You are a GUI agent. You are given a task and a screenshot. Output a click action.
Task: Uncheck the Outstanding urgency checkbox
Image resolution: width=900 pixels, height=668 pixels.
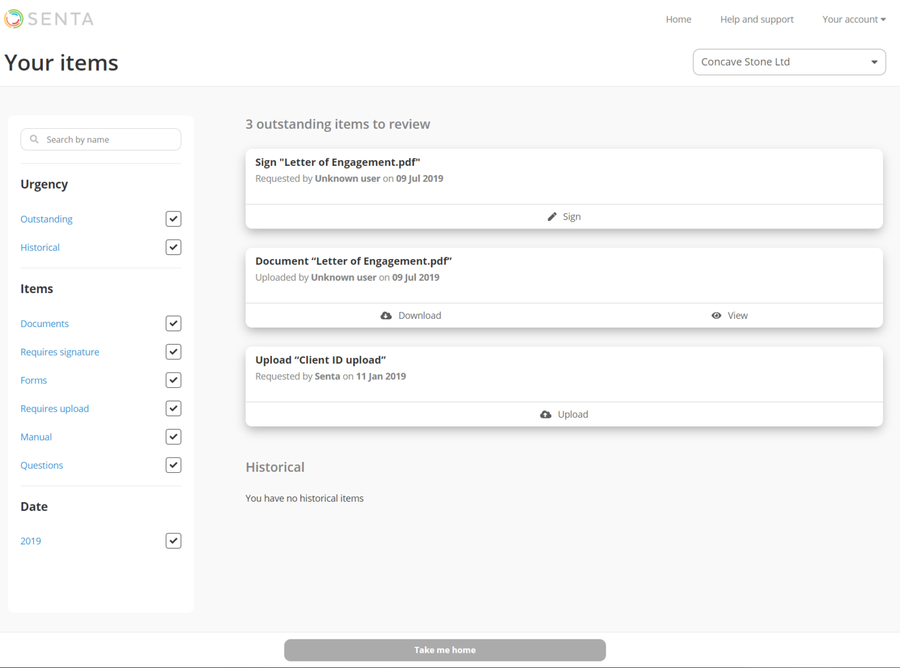click(x=173, y=219)
